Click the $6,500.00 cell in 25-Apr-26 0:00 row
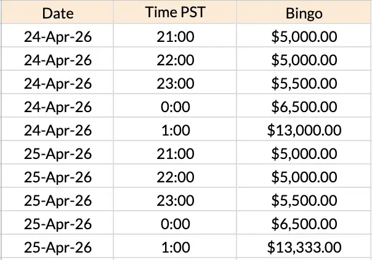The width and height of the screenshot is (372, 260). [x=304, y=224]
